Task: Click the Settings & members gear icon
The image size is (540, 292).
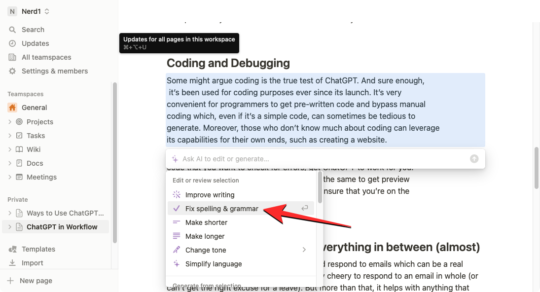Action: coord(12,71)
